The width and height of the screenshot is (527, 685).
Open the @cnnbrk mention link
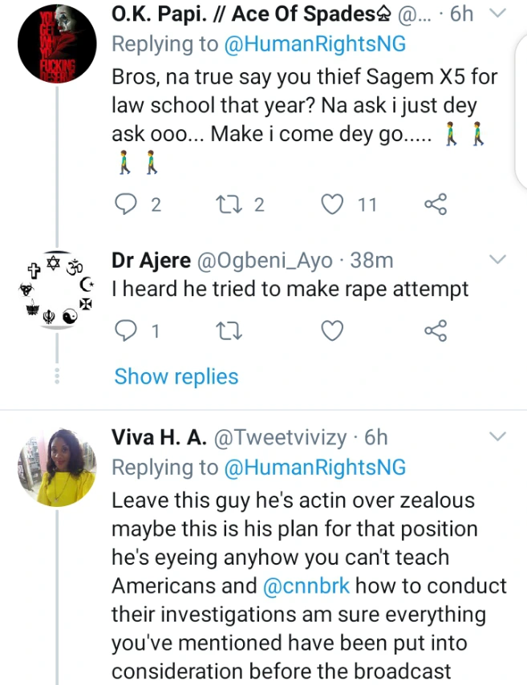306,586
